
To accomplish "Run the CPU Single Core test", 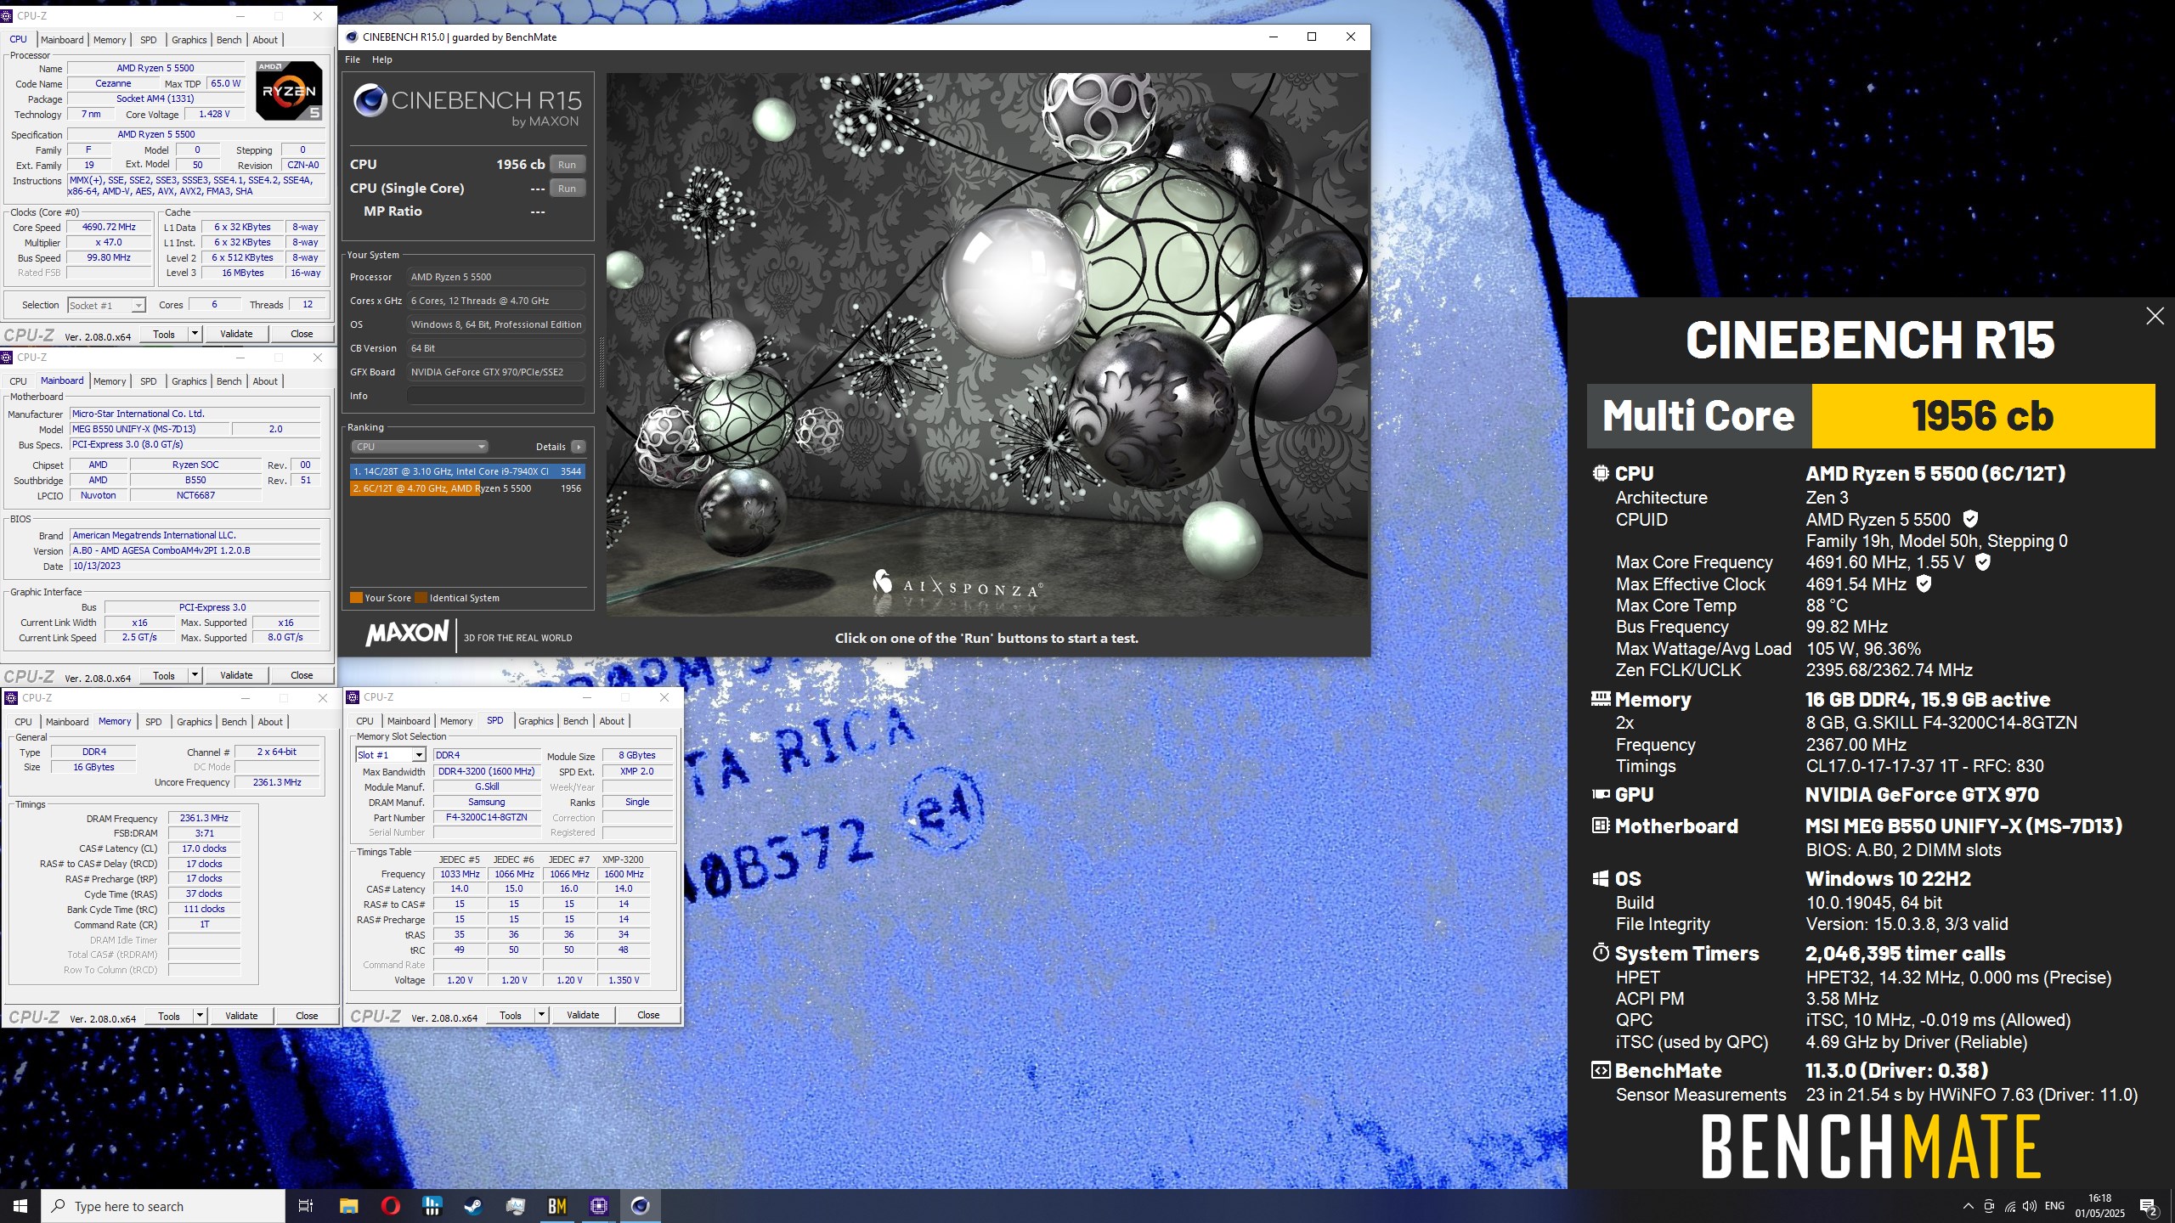I will click(x=567, y=189).
